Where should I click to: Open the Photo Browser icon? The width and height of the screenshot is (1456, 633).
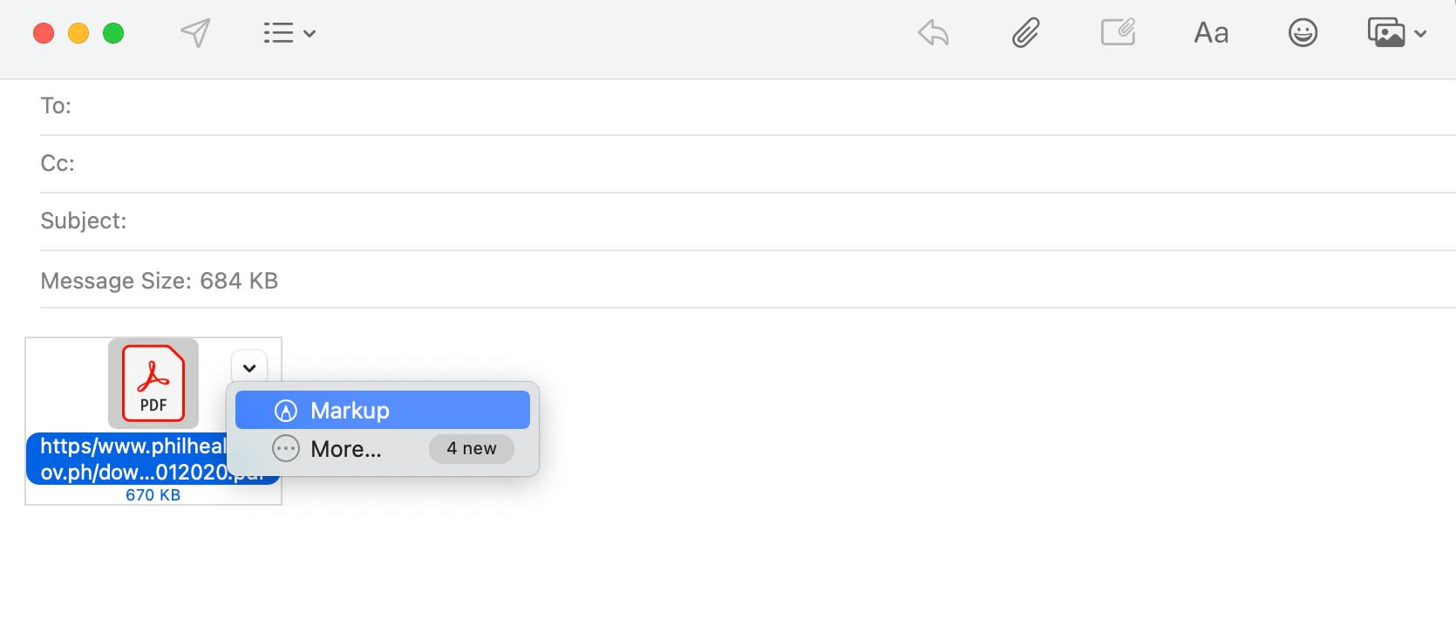(x=1386, y=33)
